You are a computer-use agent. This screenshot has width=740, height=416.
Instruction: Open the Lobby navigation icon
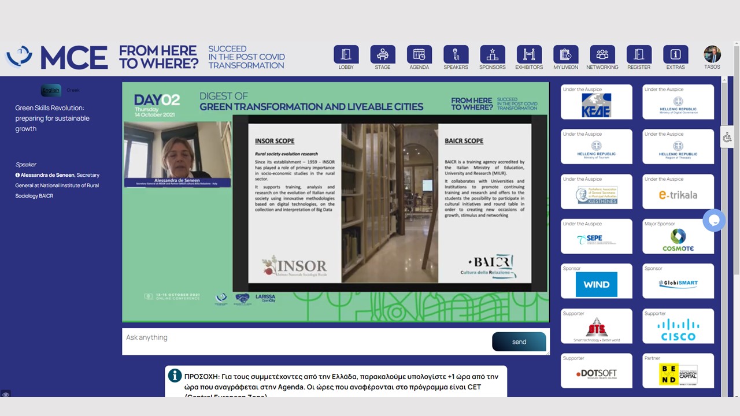(x=346, y=55)
